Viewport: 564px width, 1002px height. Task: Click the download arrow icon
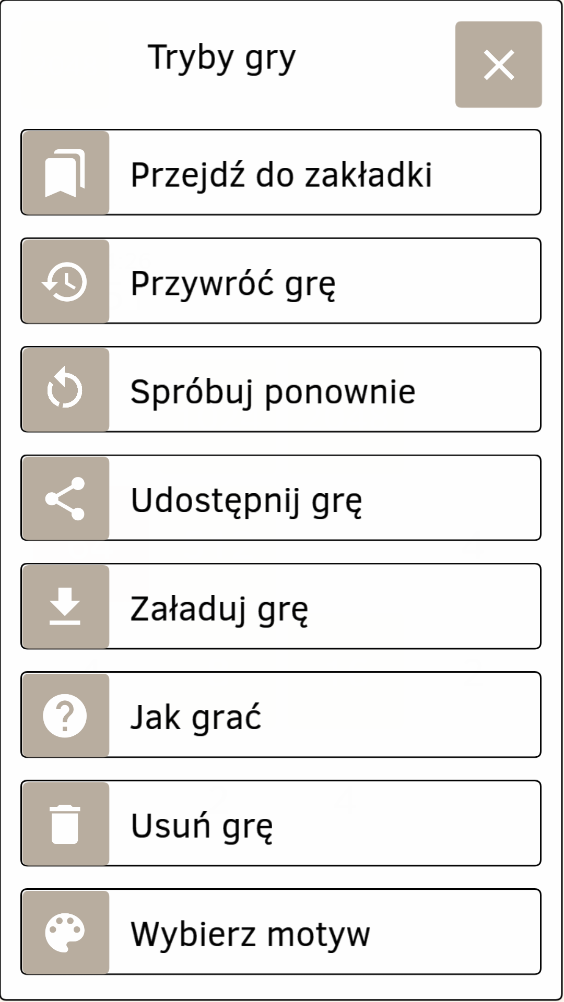[x=65, y=606]
